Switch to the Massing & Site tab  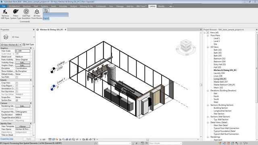(86, 6)
